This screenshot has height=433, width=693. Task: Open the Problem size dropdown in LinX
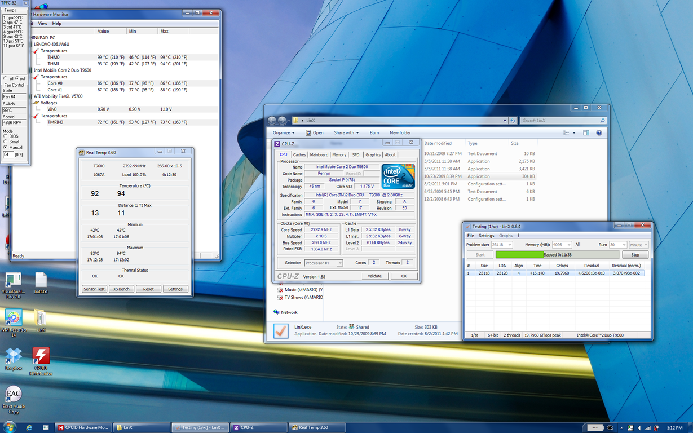(510, 245)
